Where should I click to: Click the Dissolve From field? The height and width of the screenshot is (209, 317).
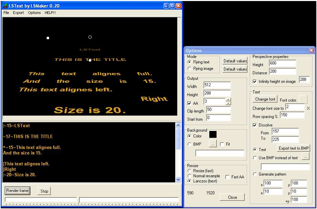point(285,132)
